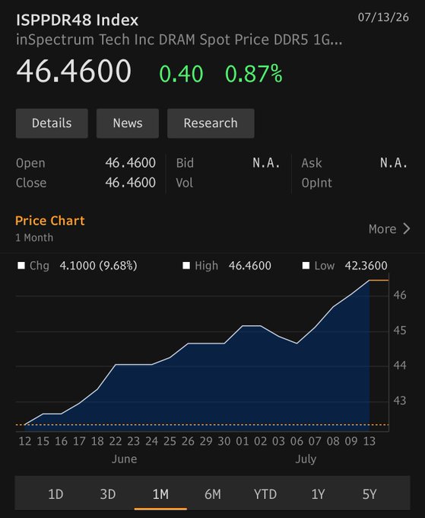Click the June month label

124,459
